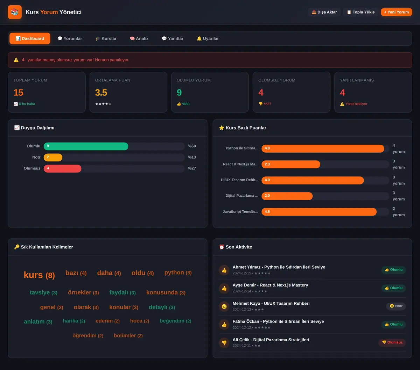
Task: Click the chart icon beside Duygu Dağılımı
Action: (17, 128)
